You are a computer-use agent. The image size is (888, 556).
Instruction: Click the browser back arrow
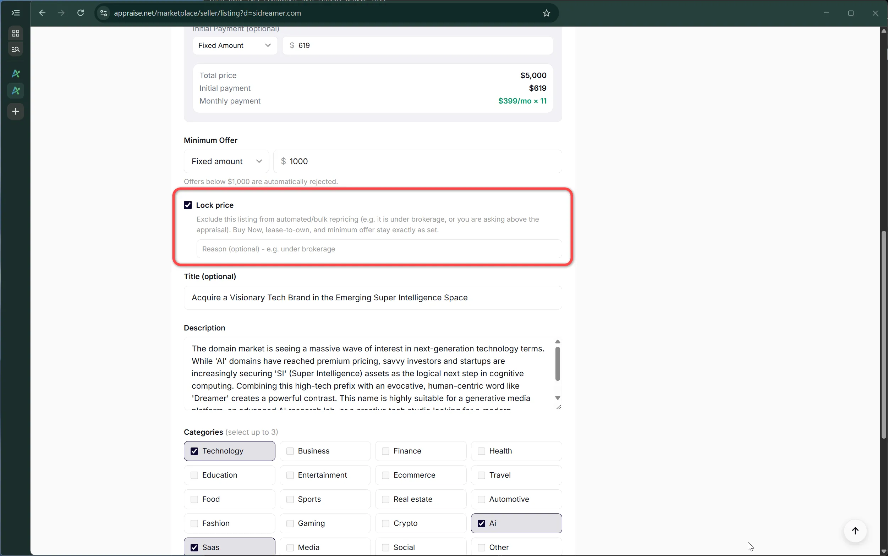[42, 13]
